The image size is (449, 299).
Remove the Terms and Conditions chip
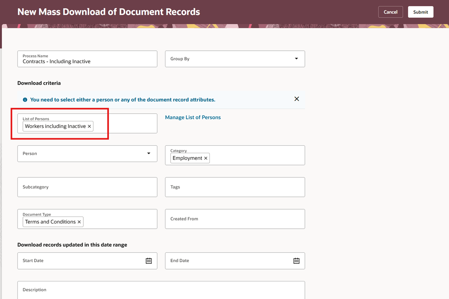(79, 222)
